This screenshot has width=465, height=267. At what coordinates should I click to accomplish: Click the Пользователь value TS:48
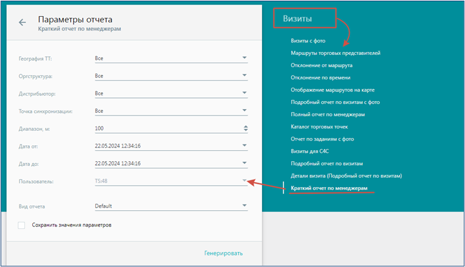(101, 181)
